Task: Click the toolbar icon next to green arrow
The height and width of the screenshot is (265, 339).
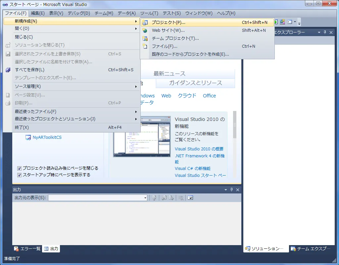Action: (282, 22)
